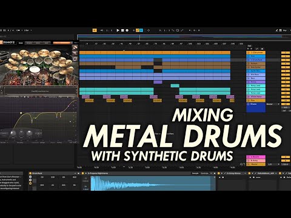Click the drumstick icon at the top of the EZdrummer side strip
The image size is (291, 218).
point(75,47)
